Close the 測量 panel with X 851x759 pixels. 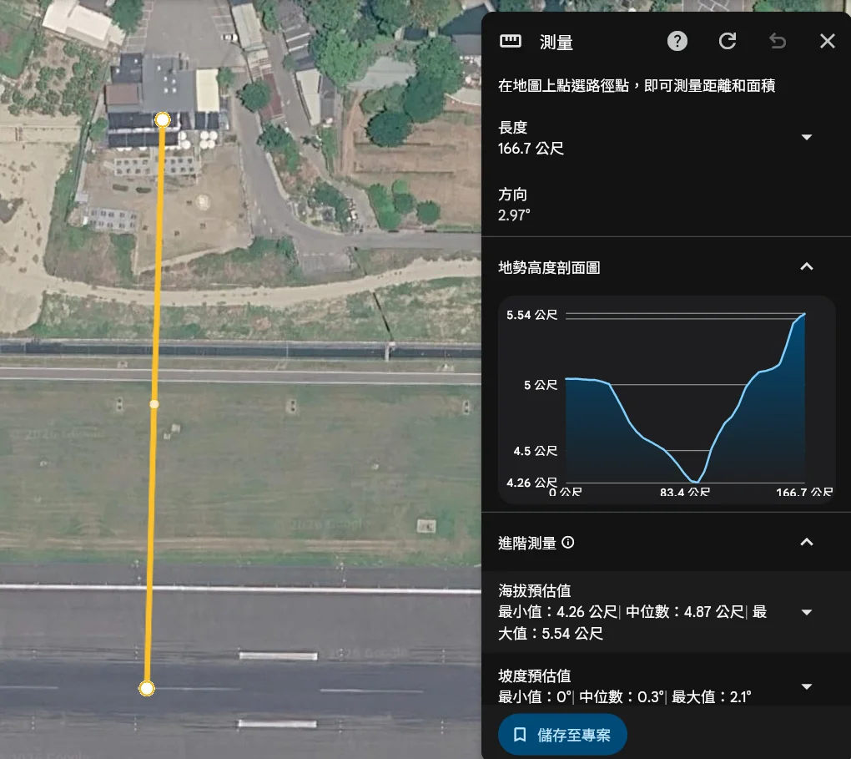coord(827,41)
